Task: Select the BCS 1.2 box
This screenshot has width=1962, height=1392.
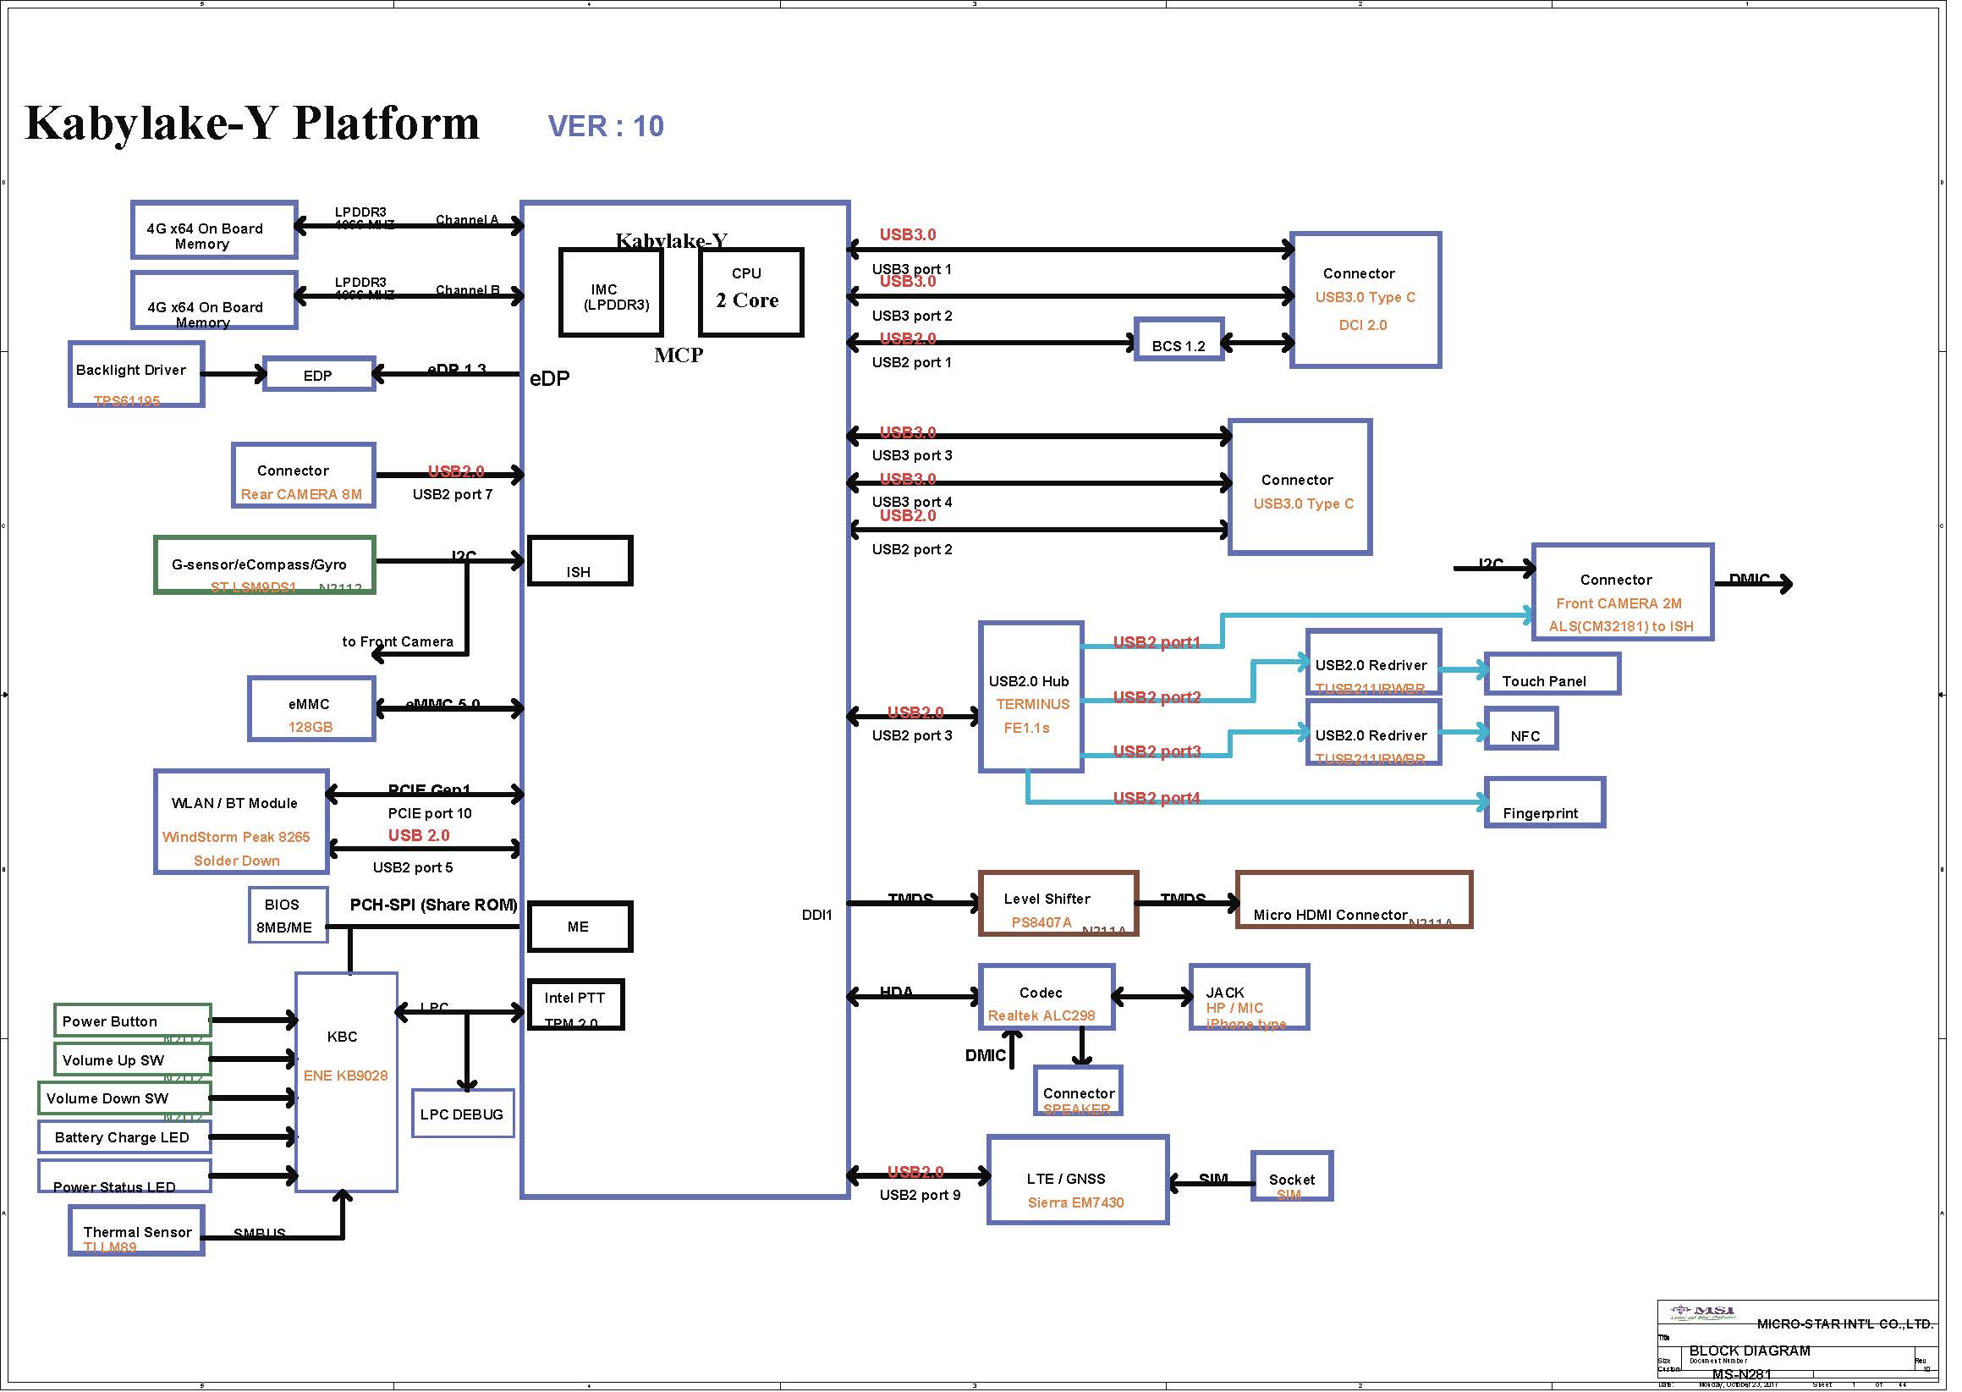Action: [1178, 340]
